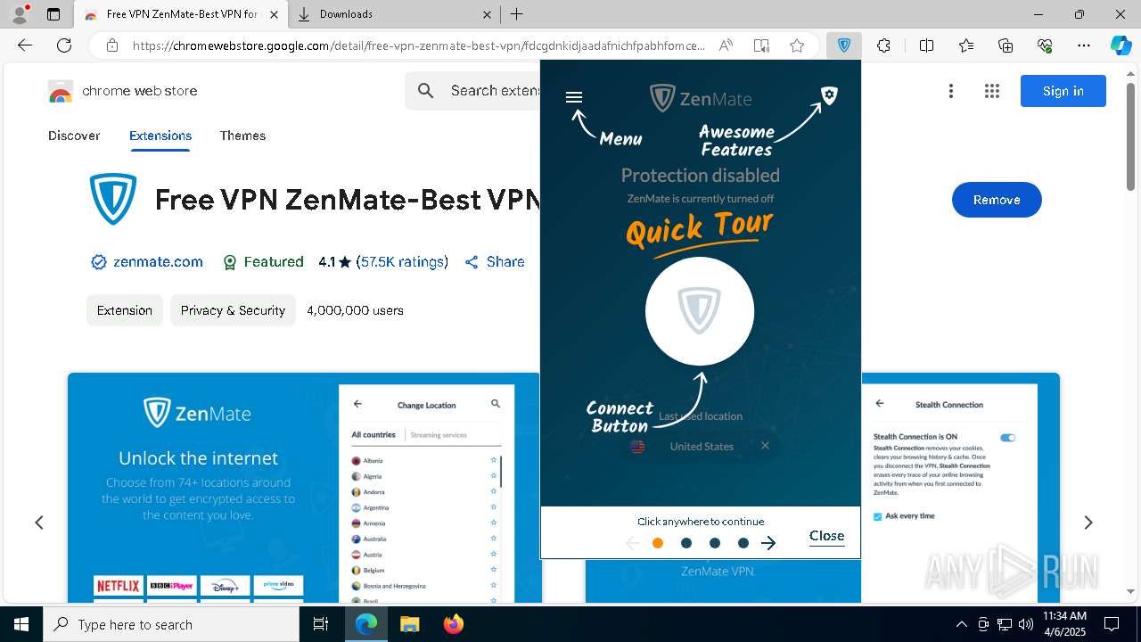Go to previous quick tour slide arrow
Image resolution: width=1141 pixels, height=642 pixels.
(x=633, y=543)
